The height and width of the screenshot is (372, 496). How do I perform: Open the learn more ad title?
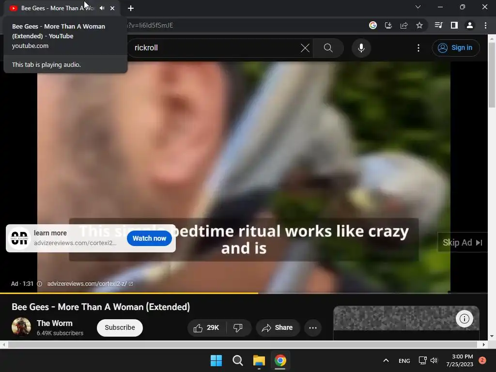click(50, 233)
